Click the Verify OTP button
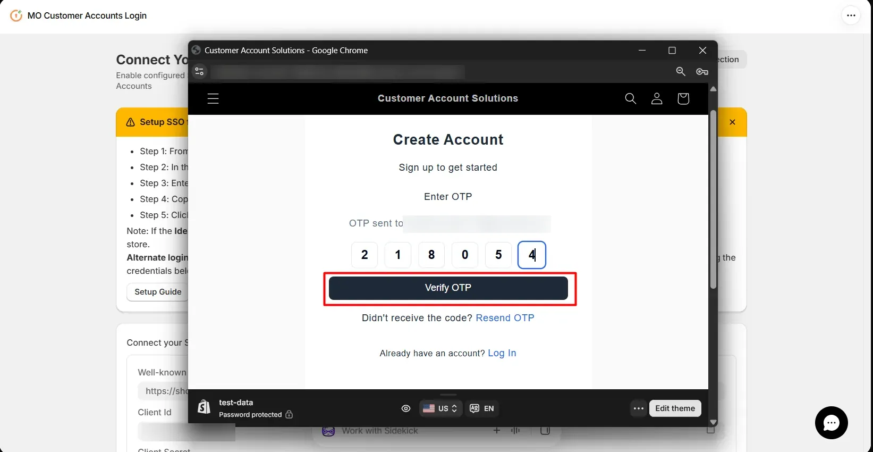 448,288
